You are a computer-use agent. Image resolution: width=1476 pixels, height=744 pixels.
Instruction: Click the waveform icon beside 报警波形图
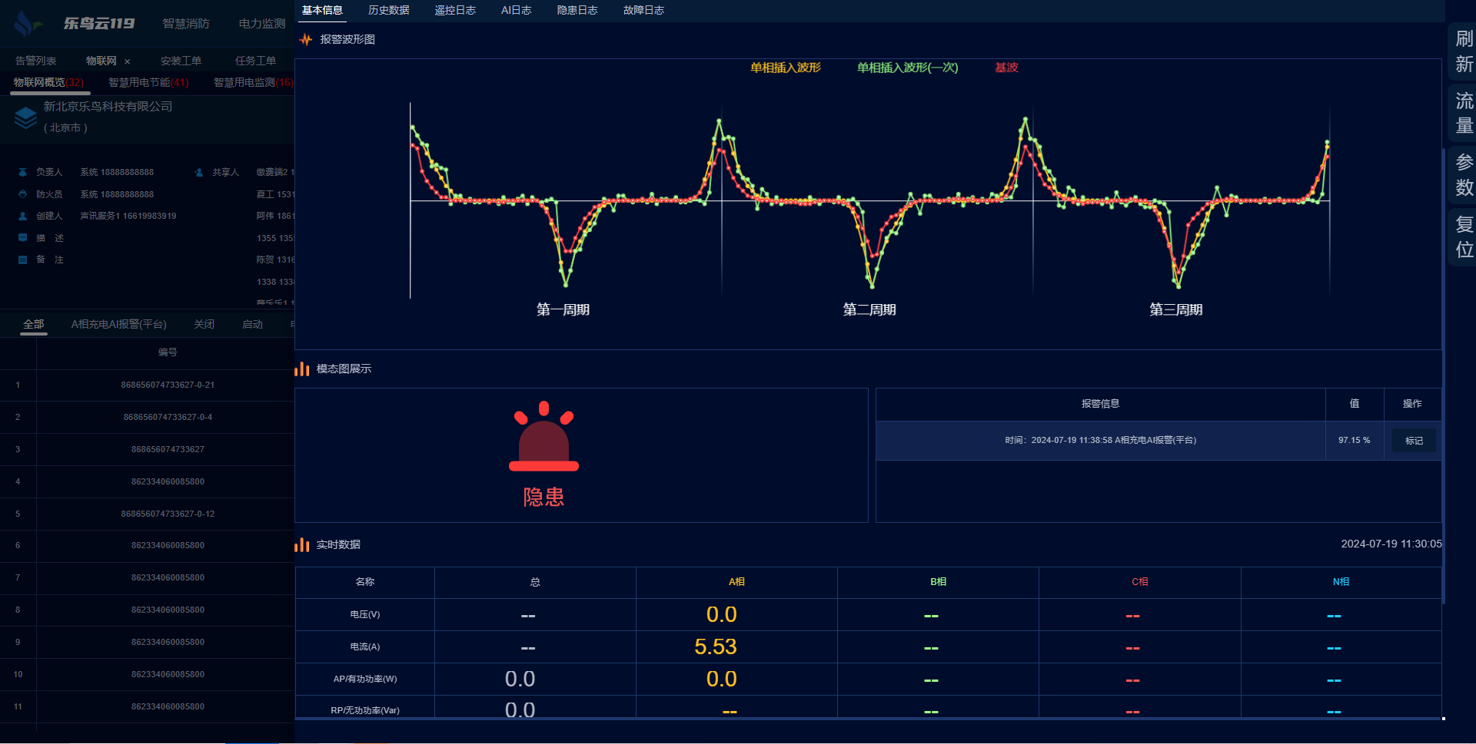click(x=306, y=40)
